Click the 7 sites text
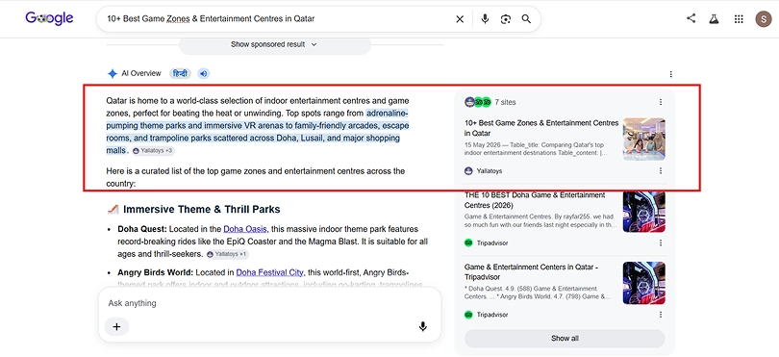 505,102
